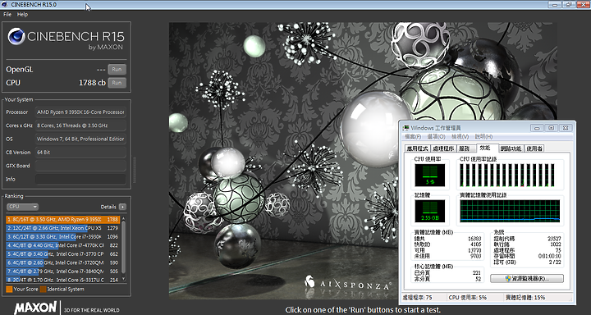Click status bar 處理程序: 75 entry
This screenshot has width=591, height=315.
(x=417, y=297)
